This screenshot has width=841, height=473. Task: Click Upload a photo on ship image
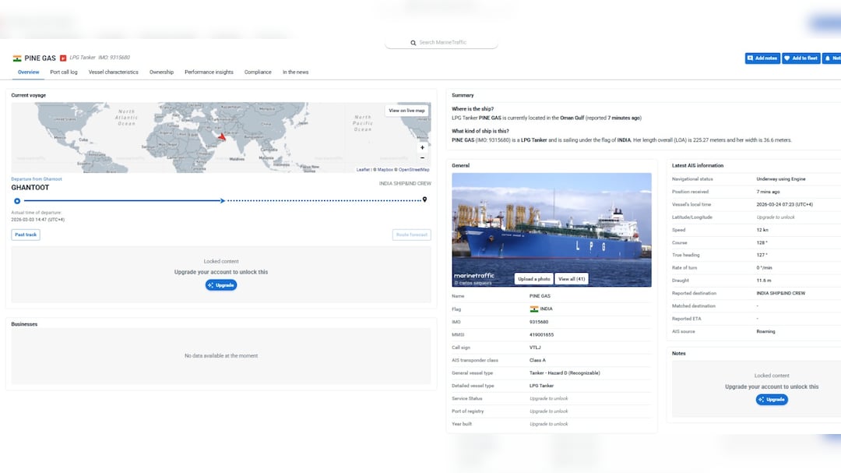tap(533, 279)
